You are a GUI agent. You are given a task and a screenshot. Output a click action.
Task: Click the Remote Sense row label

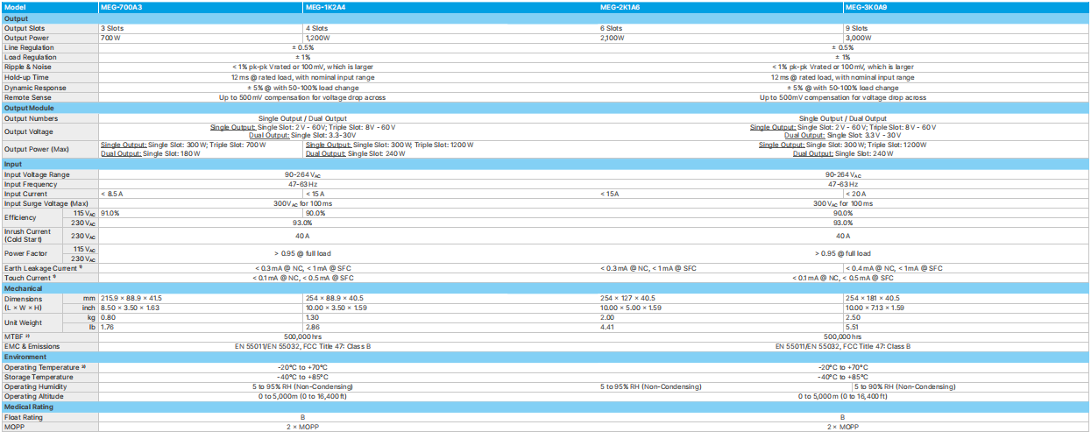point(29,97)
